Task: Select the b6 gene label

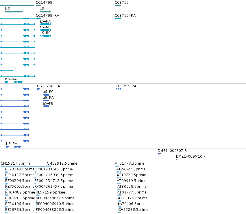Action: pyautogui.click(x=8, y=8)
